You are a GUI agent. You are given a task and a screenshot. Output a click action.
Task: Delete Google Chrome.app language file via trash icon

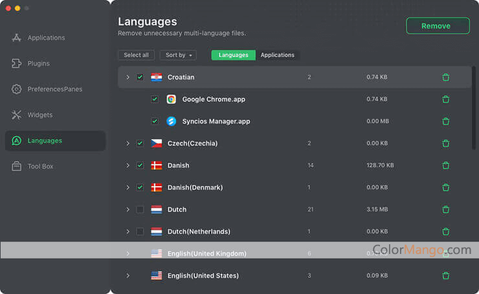[x=445, y=100]
